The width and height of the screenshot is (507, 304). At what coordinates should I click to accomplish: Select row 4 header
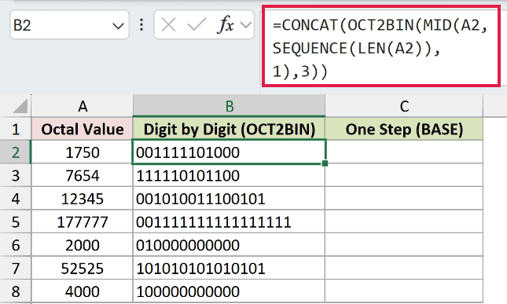click(16, 199)
